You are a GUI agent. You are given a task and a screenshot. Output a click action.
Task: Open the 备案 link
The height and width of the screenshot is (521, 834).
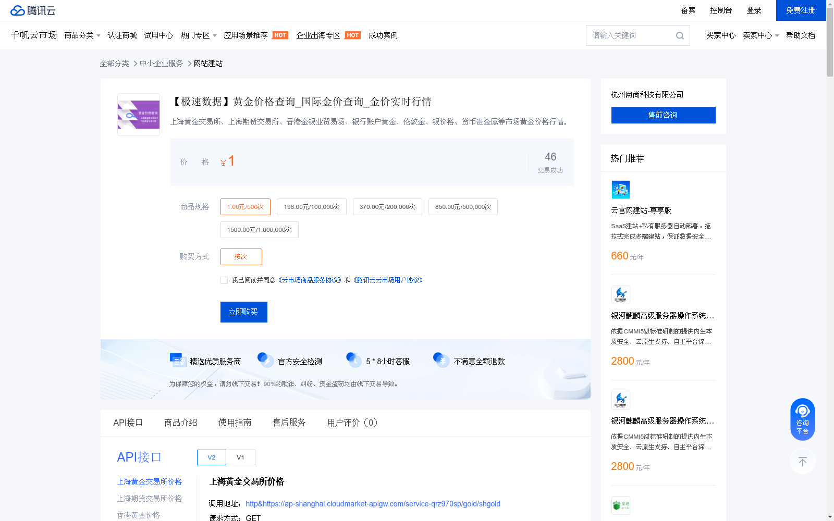click(x=688, y=10)
